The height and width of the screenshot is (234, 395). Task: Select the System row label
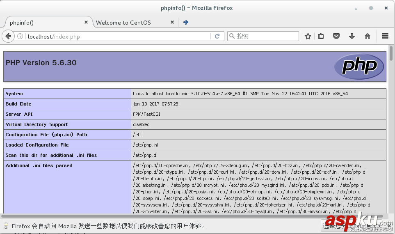pyautogui.click(x=14, y=94)
